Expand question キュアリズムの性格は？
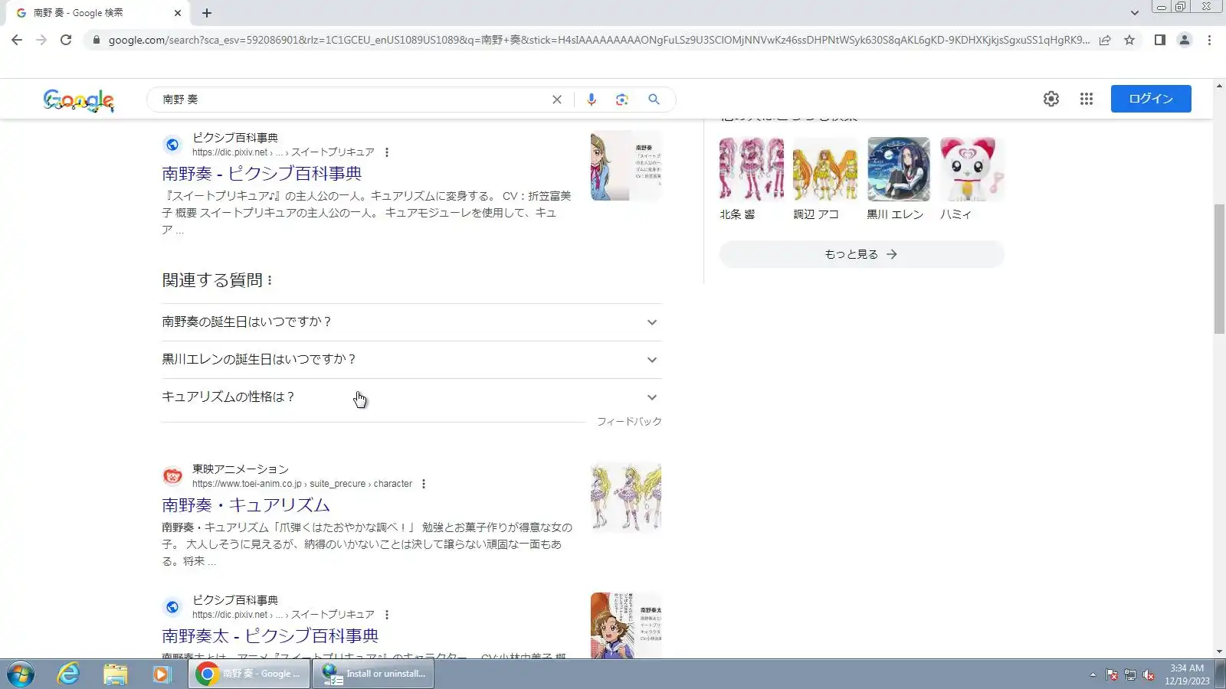1226x689 pixels. tap(411, 397)
